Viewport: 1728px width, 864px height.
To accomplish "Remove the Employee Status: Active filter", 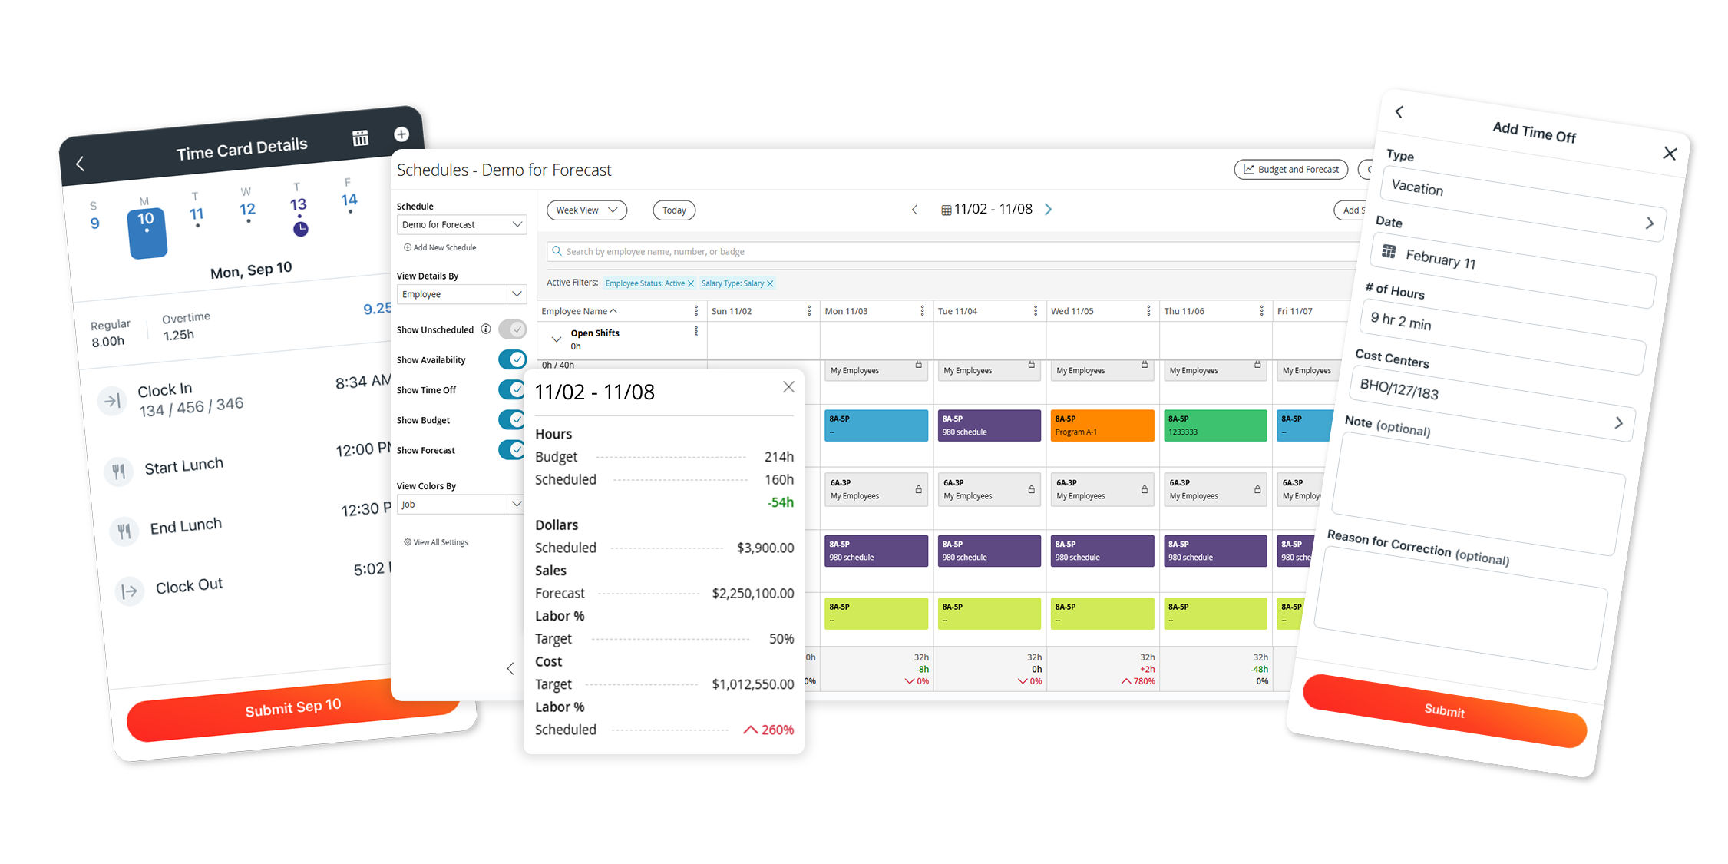I will (691, 284).
